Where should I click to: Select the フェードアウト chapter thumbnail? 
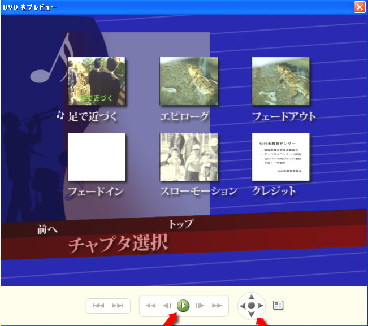(280, 81)
